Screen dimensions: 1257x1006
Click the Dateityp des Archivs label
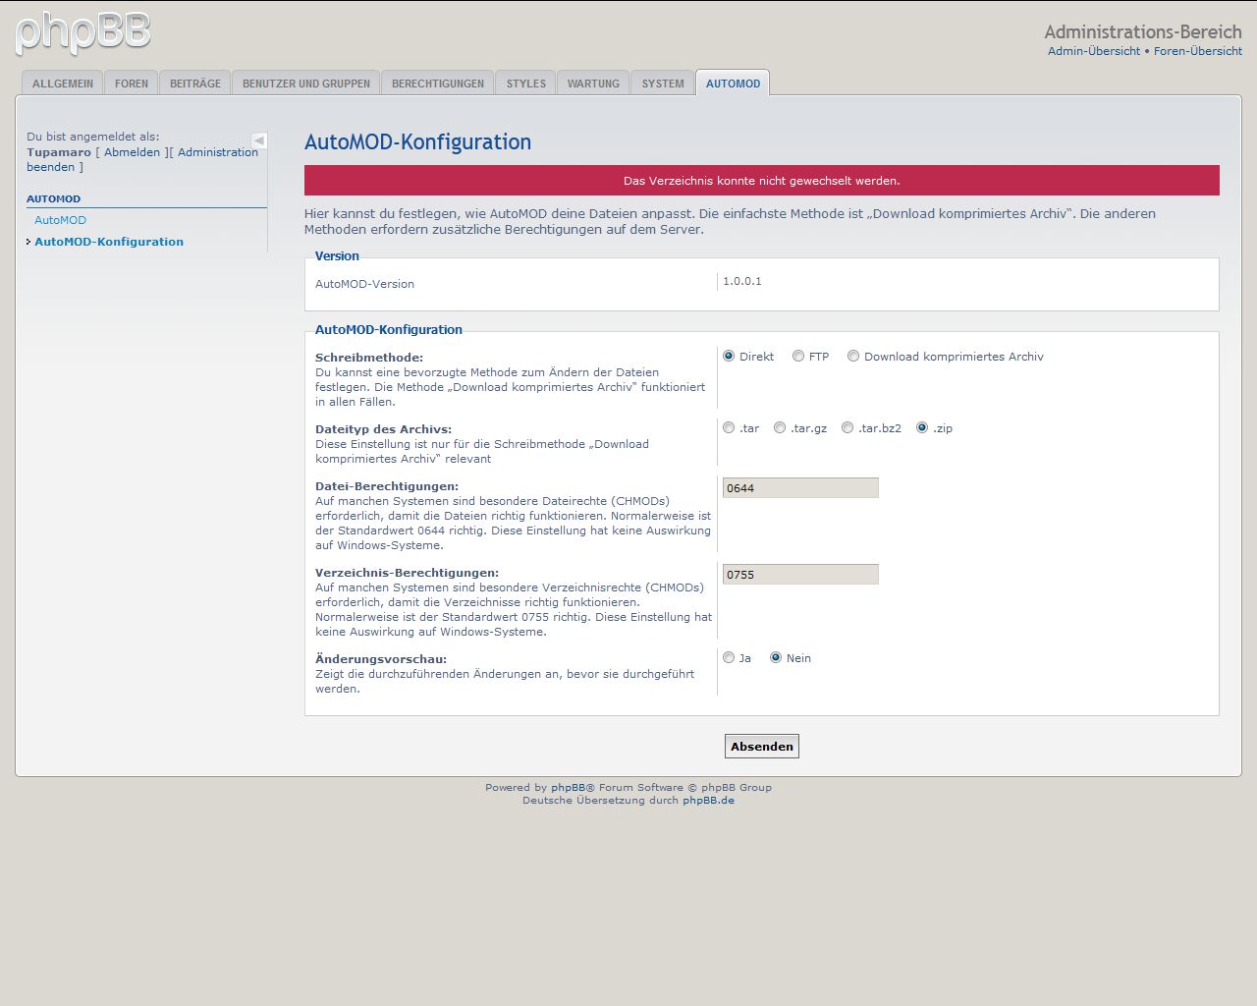click(x=383, y=429)
